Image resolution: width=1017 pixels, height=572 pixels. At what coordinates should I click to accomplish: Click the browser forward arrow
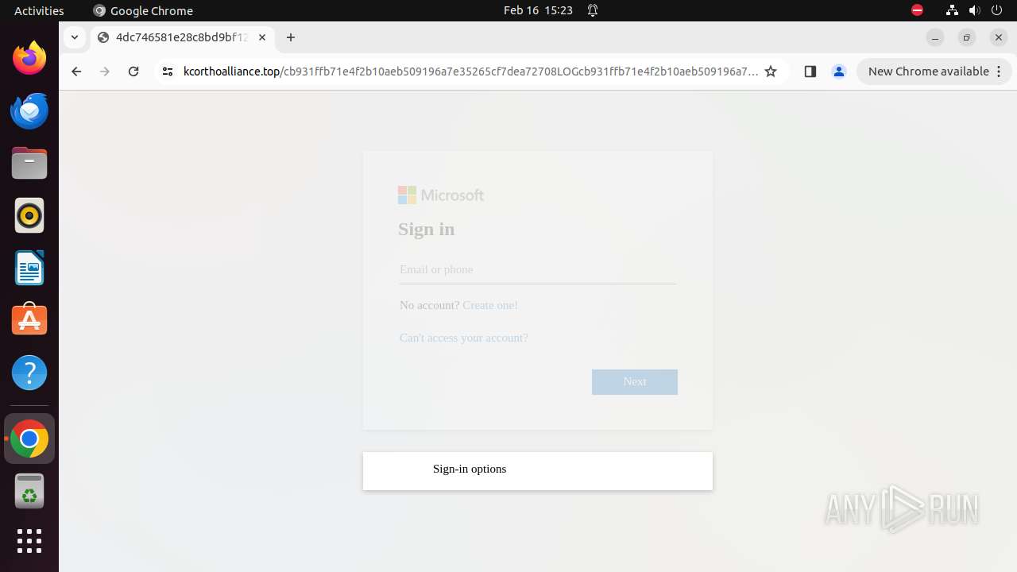click(x=105, y=71)
